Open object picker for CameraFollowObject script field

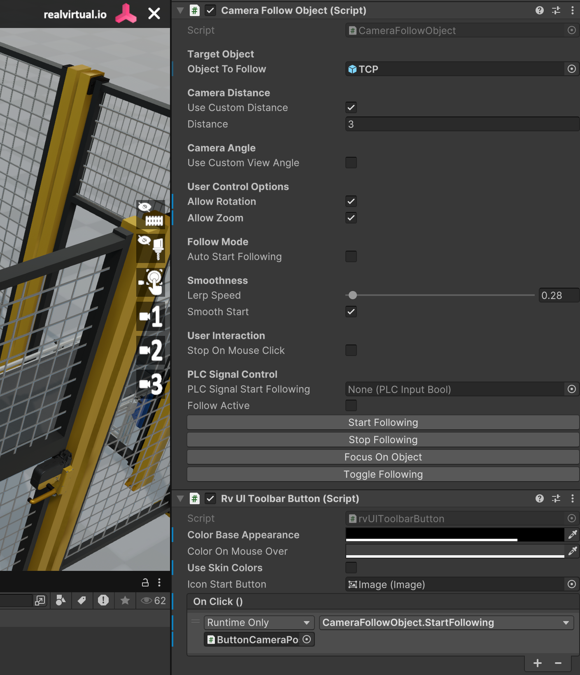[572, 30]
